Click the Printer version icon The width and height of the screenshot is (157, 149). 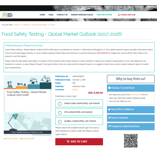click(x=5, y=139)
